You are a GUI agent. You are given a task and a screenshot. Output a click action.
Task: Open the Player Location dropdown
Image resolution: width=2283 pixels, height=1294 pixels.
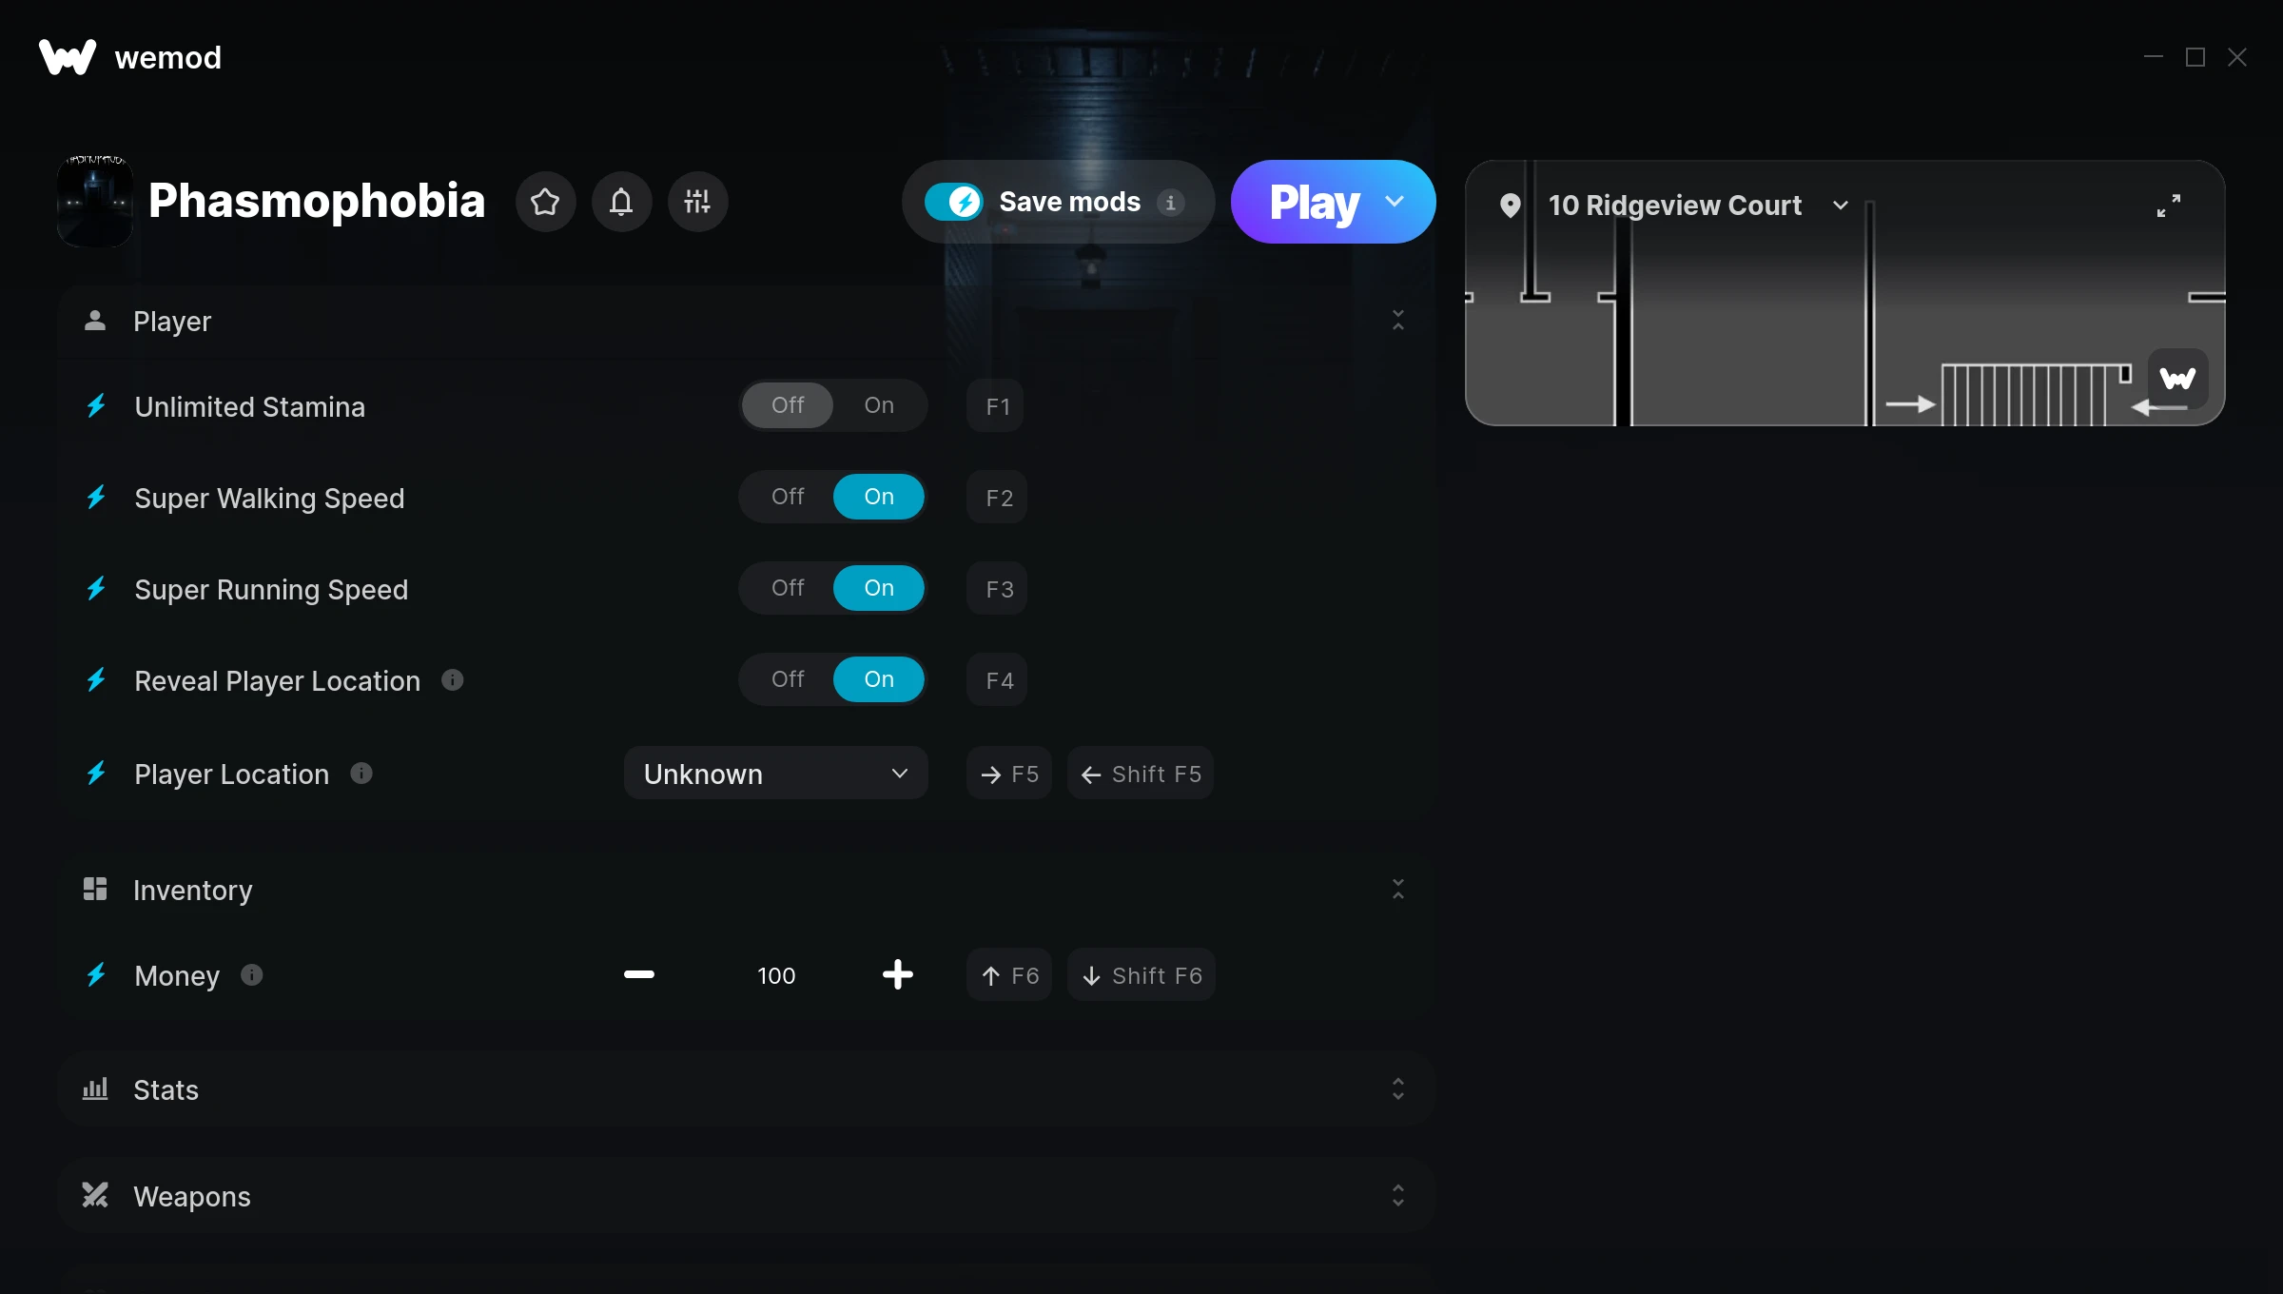pos(774,772)
